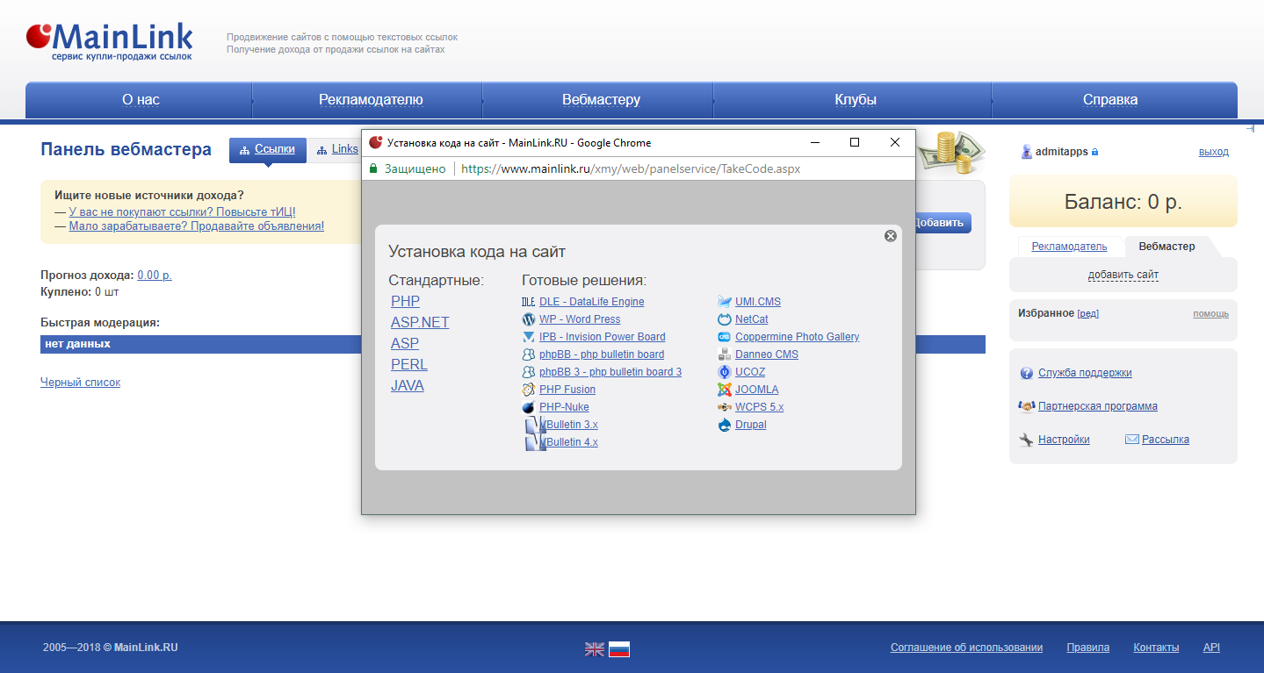The height and width of the screenshot is (673, 1264).
Task: Open the Справка menu
Action: point(1110,100)
